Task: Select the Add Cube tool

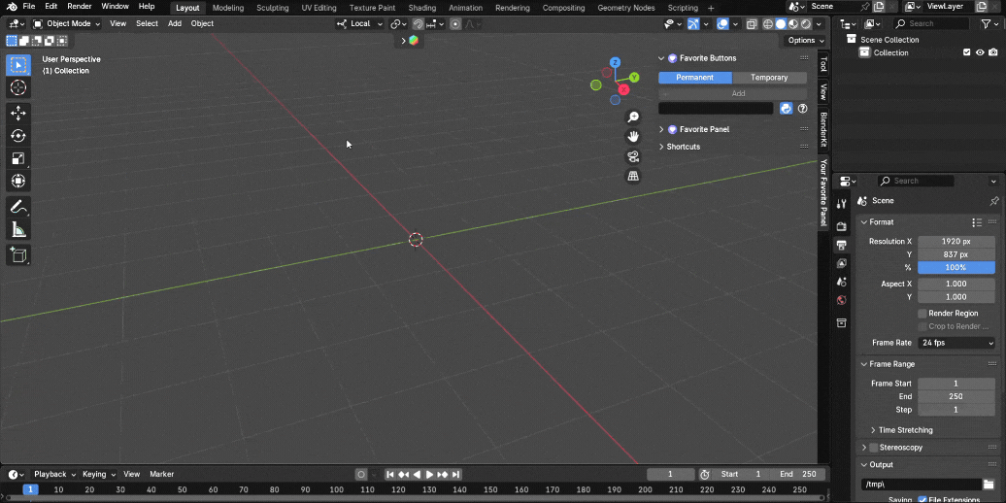Action: [x=17, y=254]
